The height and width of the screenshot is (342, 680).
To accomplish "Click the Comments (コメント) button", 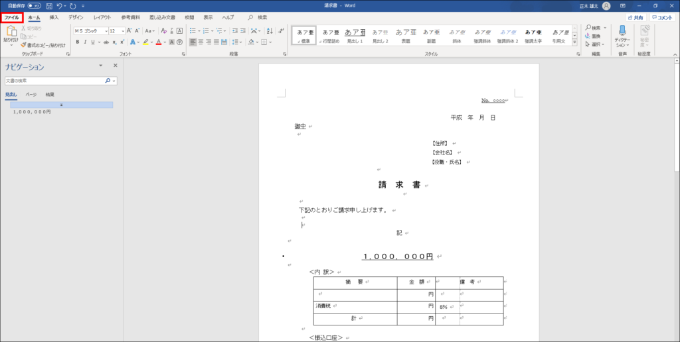I will tap(662, 18).
